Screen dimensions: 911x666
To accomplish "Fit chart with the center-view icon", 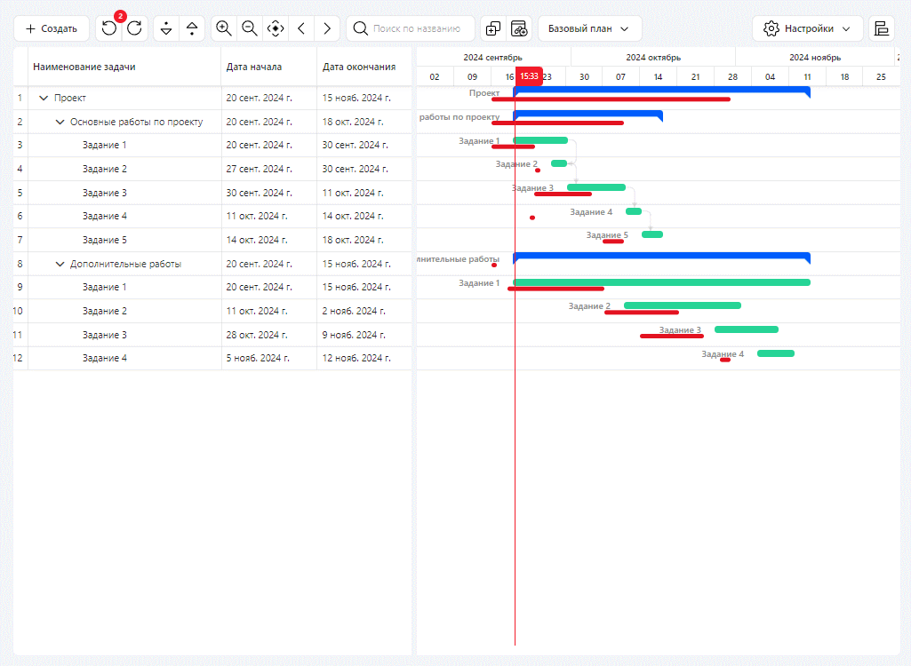I will 276,28.
